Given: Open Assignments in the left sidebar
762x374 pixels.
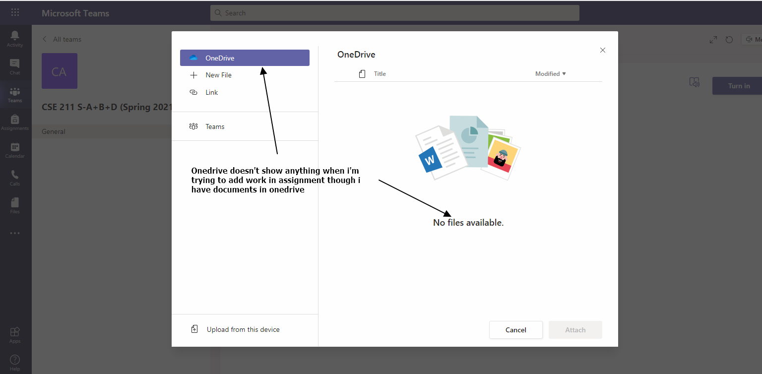Looking at the screenshot, I should click(x=15, y=123).
